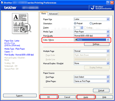Viewport: 115px width, 101px height.
Task: Increase copies with the spinner arrows
Action: coord(82,27)
